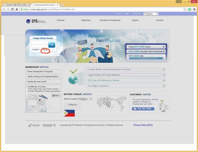Open Privacy Policy (EPS) link
The width and height of the screenshot is (198, 152).
[143, 125]
